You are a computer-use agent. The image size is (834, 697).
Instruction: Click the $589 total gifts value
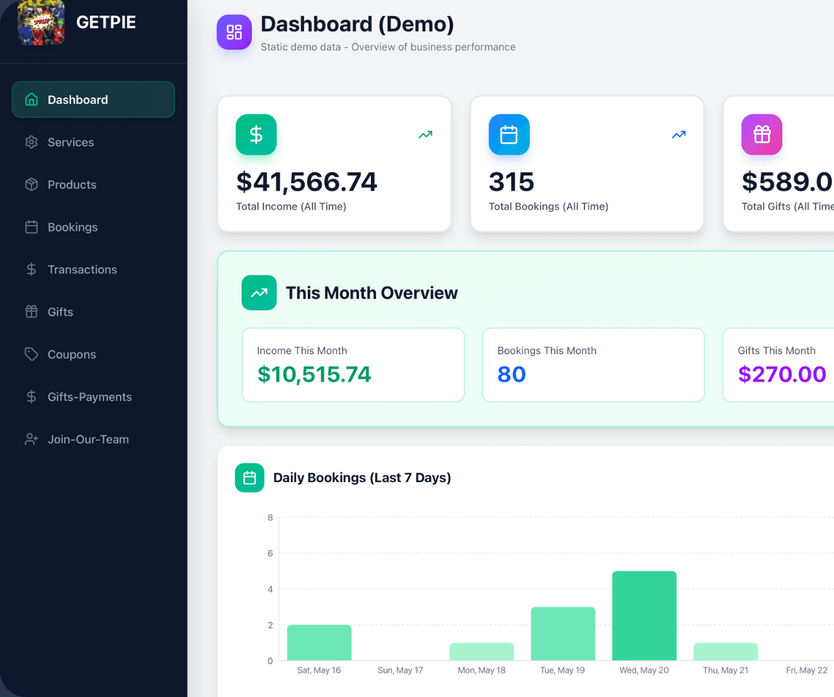coord(787,182)
